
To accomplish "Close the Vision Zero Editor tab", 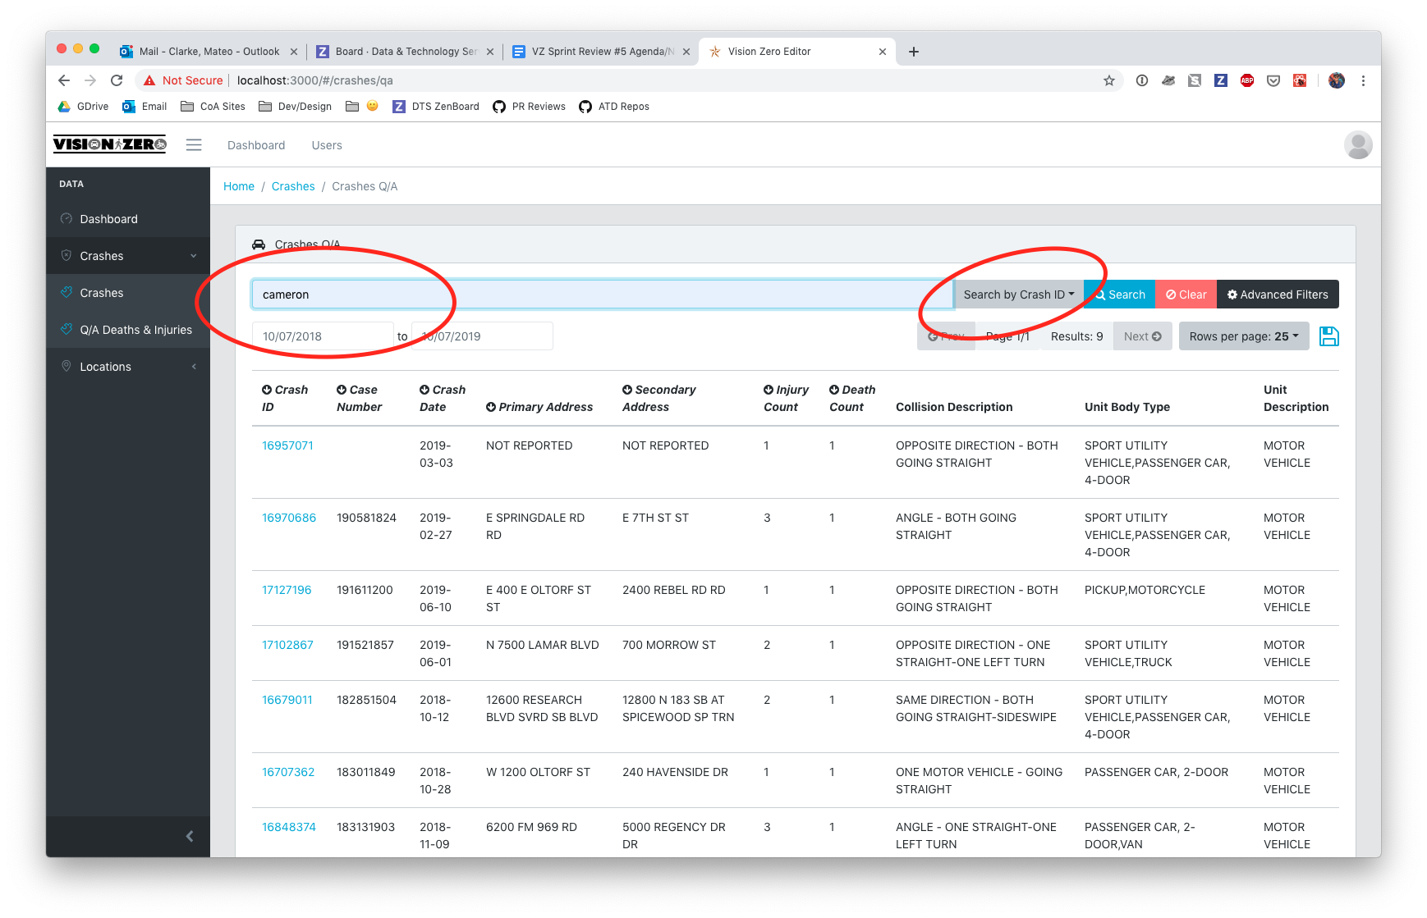I will pos(883,52).
